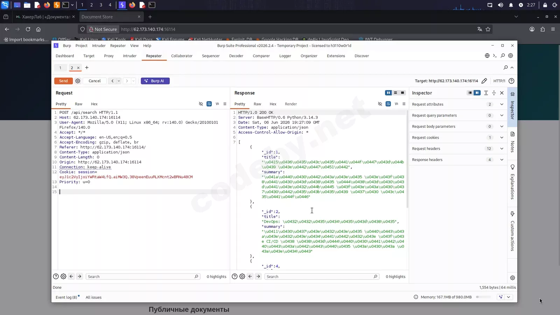Open Burp global search magnifier in top toolbar

click(x=503, y=56)
